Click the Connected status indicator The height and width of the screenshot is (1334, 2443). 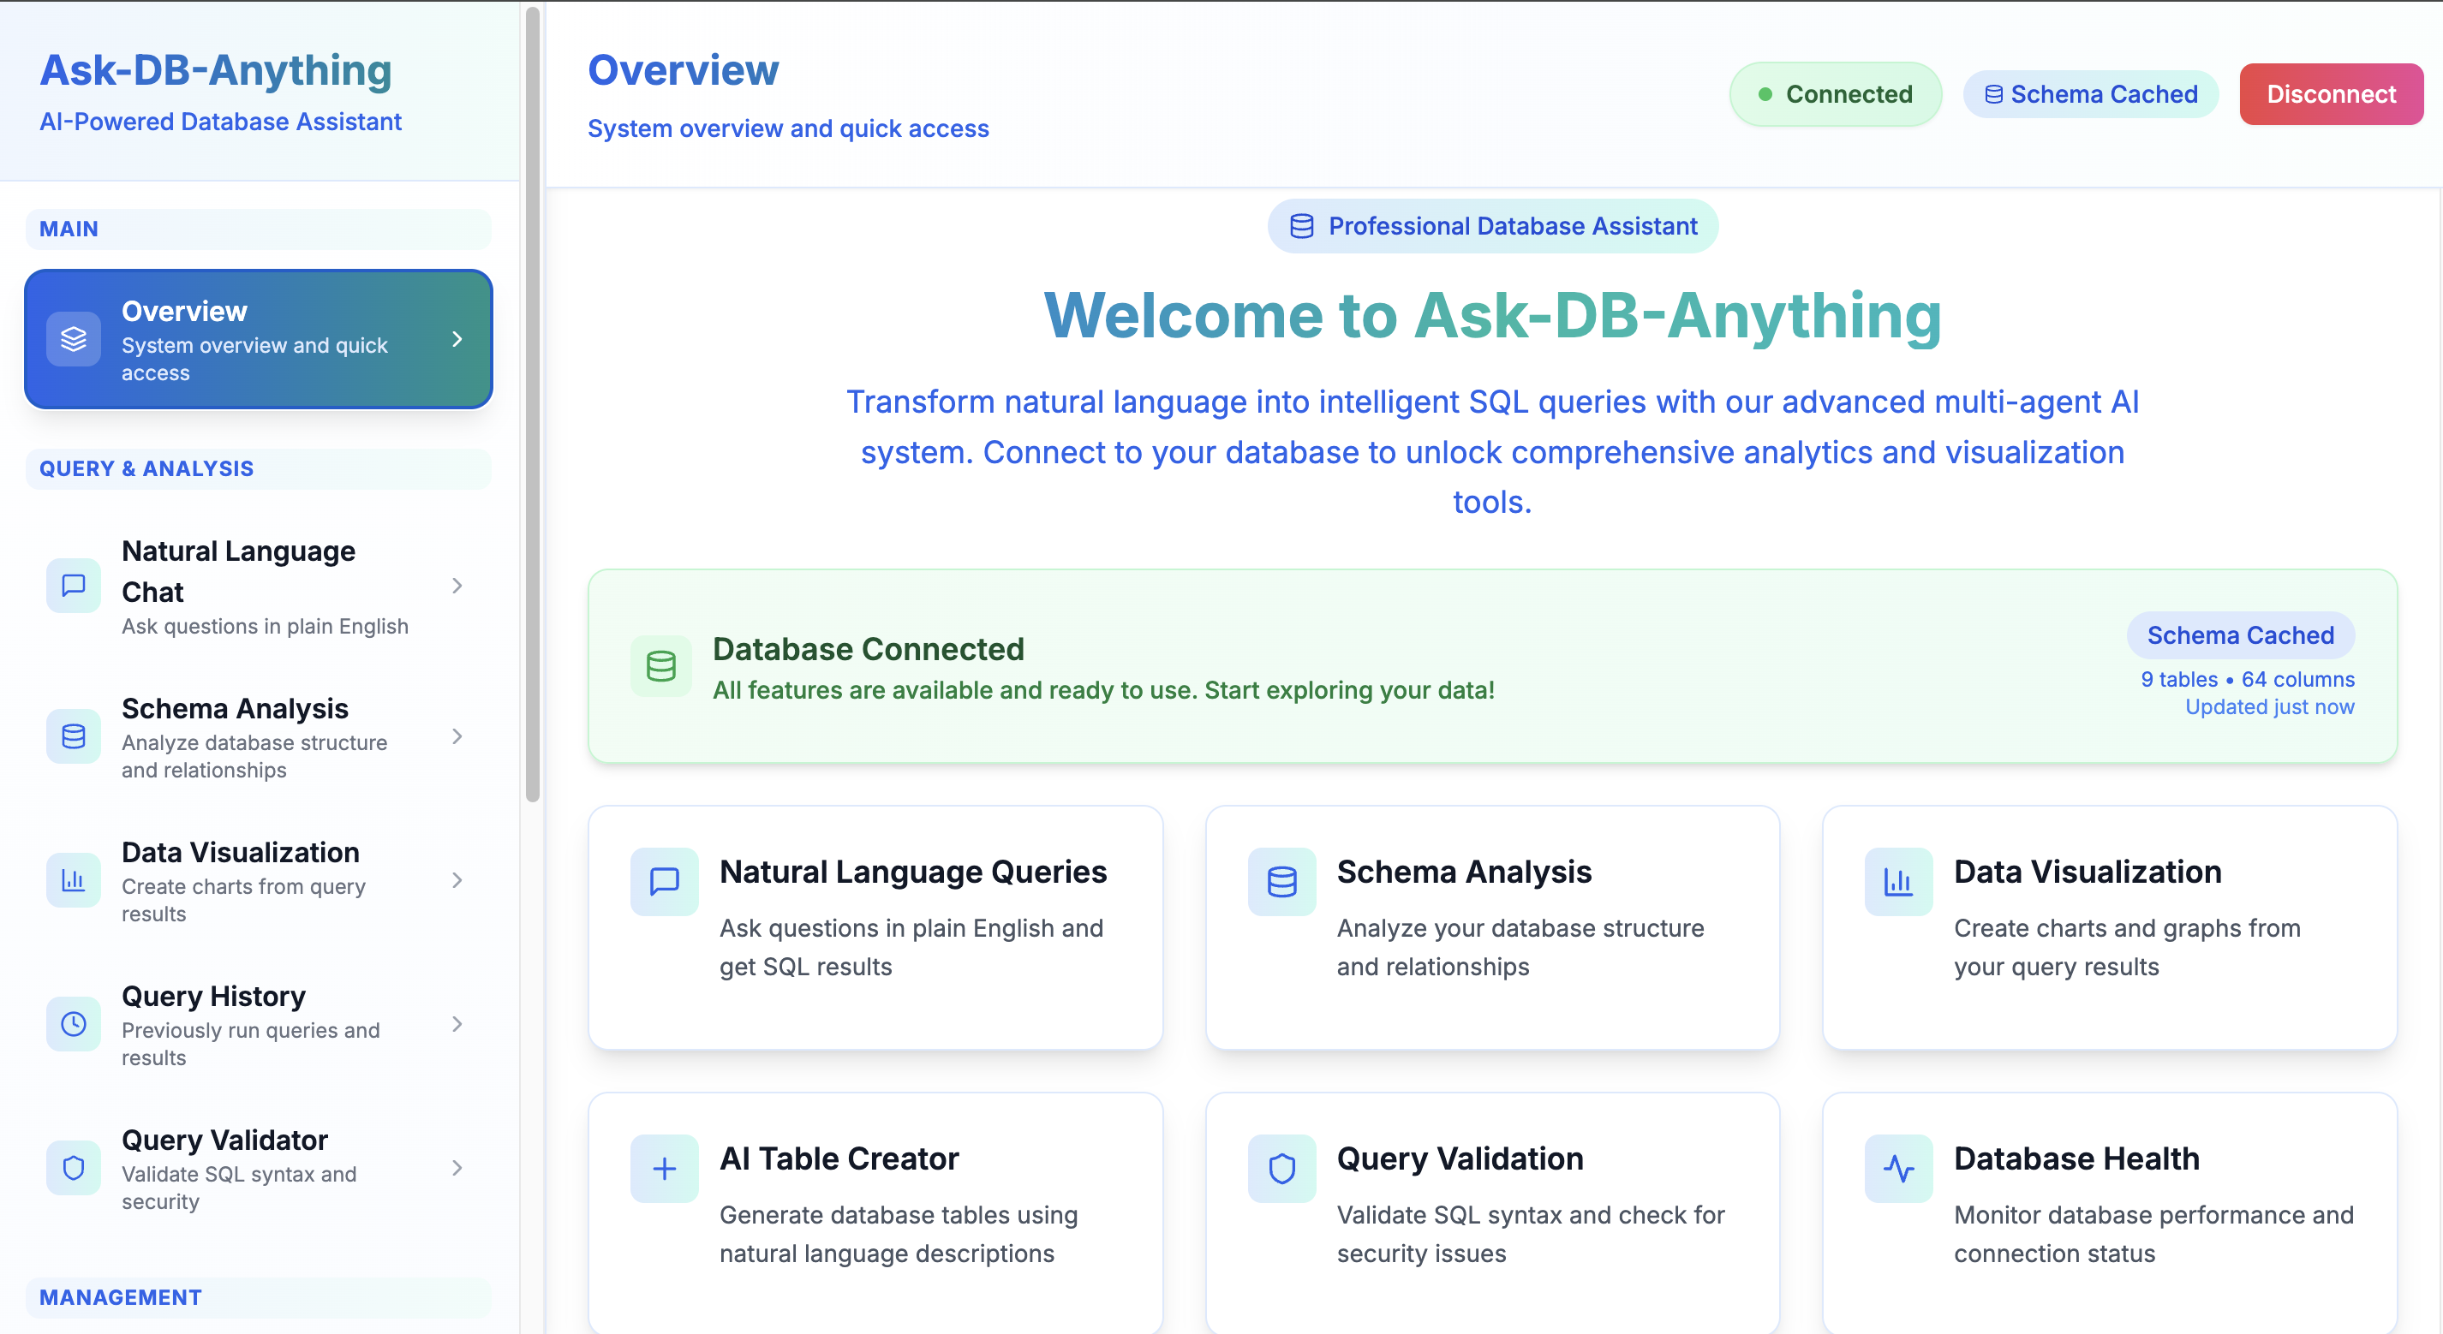coord(1835,93)
